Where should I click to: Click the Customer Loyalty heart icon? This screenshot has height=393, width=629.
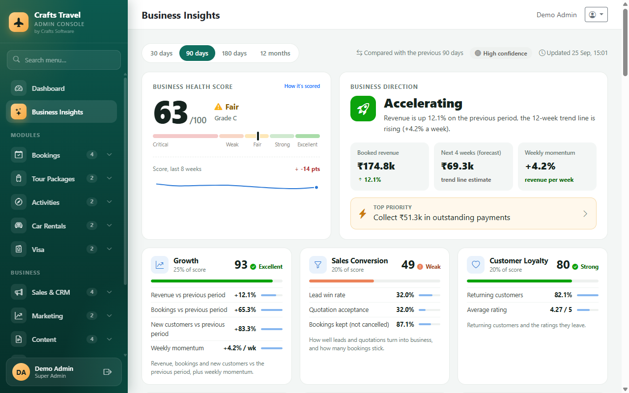click(x=476, y=265)
